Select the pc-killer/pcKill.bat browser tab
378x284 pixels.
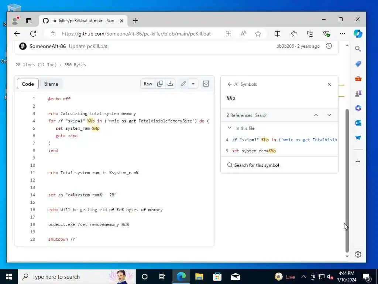pyautogui.click(x=83, y=21)
